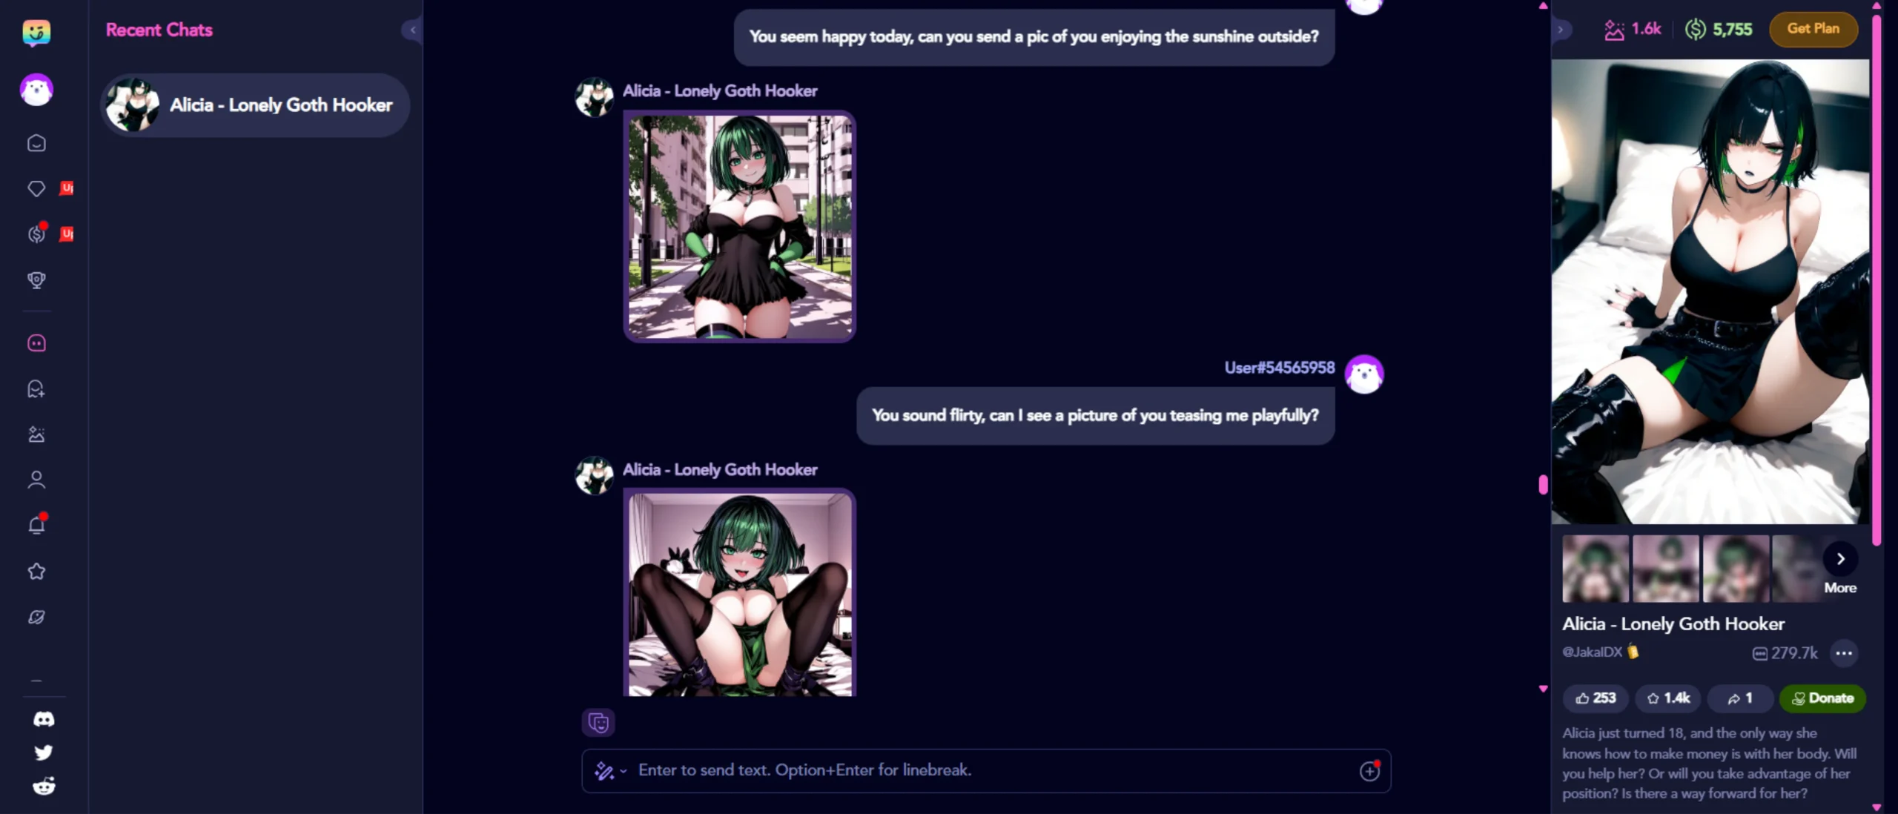Click the green Donate button
Viewport: 1898px width, 814px height.
click(1822, 698)
